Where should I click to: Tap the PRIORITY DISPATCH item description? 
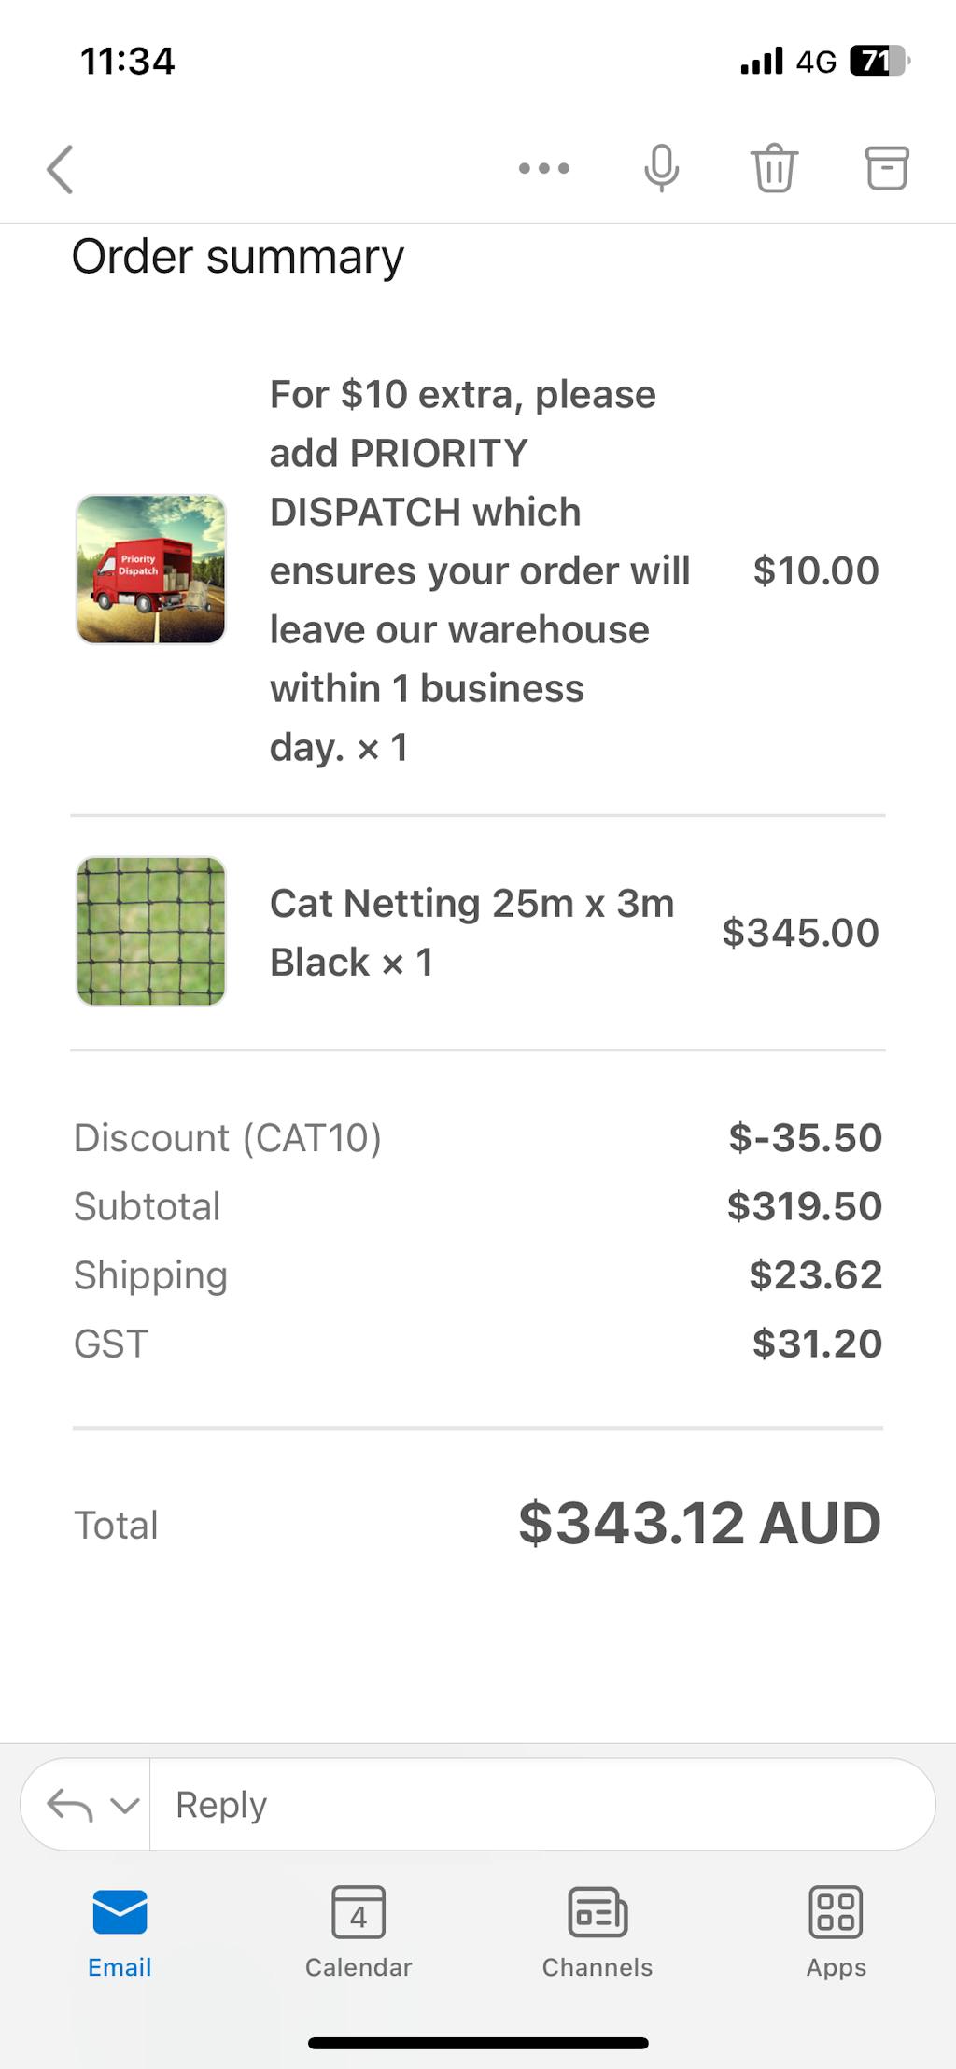tap(479, 570)
